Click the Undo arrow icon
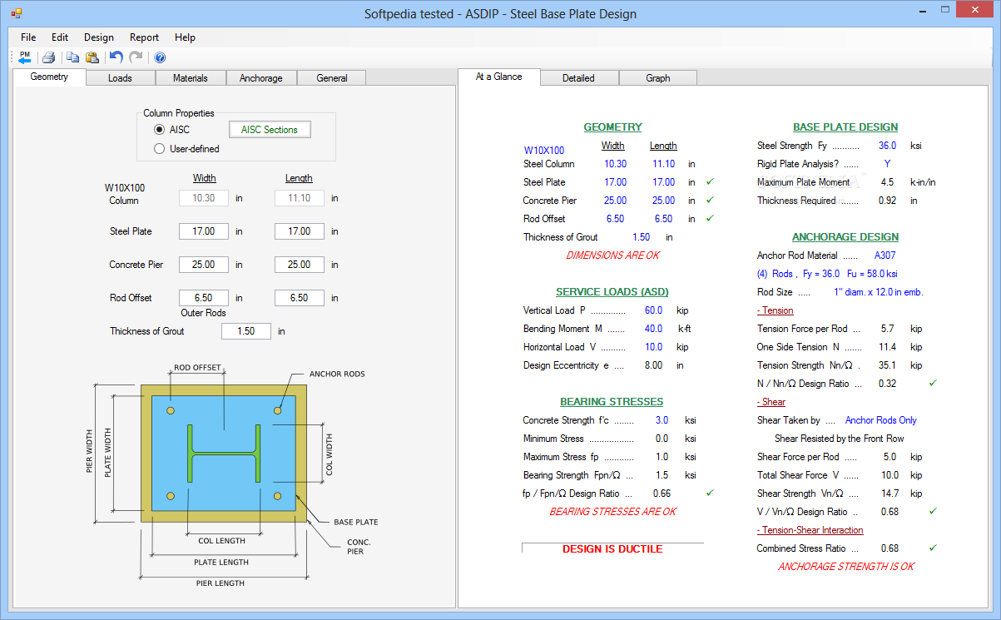 [116, 57]
